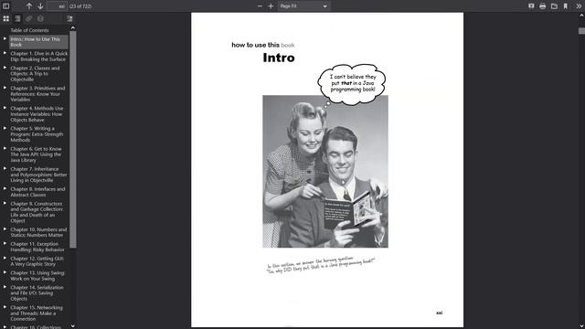This screenshot has width=585, height=329.
Task: Open the Page Fit zoom dropdown
Action: (303, 6)
